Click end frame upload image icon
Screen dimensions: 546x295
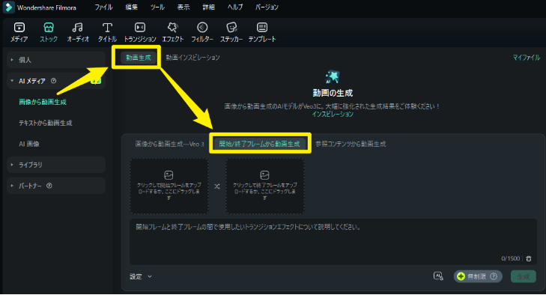(x=264, y=175)
